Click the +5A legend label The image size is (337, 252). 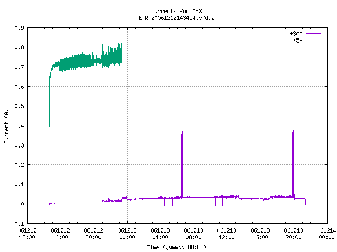[x=298, y=40]
